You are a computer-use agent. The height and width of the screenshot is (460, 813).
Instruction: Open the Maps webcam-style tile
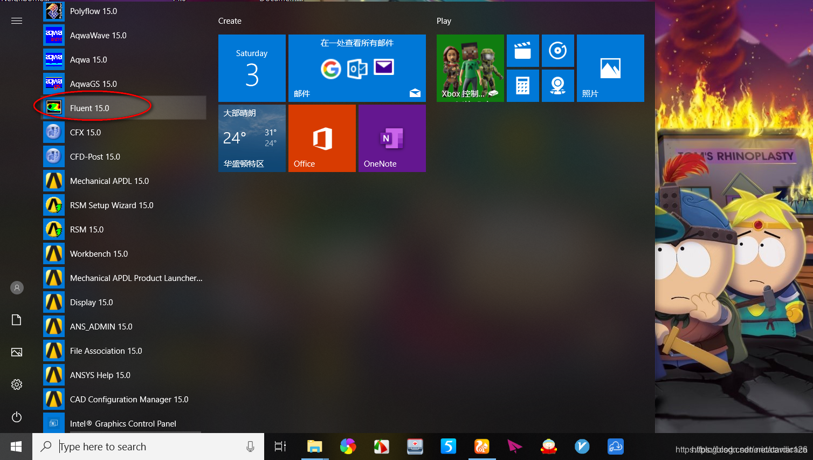(558, 86)
